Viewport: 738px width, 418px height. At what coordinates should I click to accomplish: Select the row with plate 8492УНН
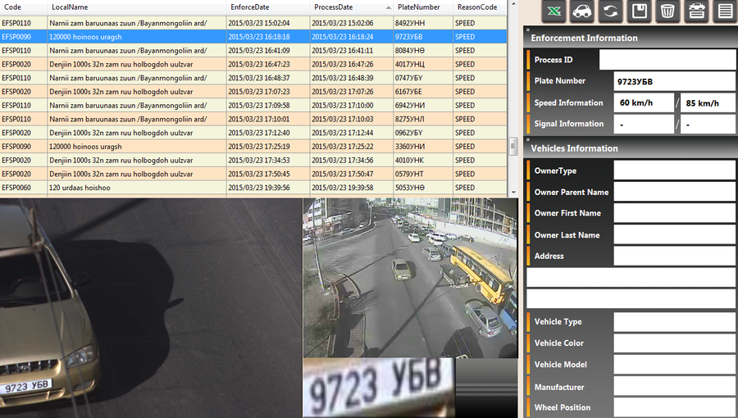(x=253, y=23)
